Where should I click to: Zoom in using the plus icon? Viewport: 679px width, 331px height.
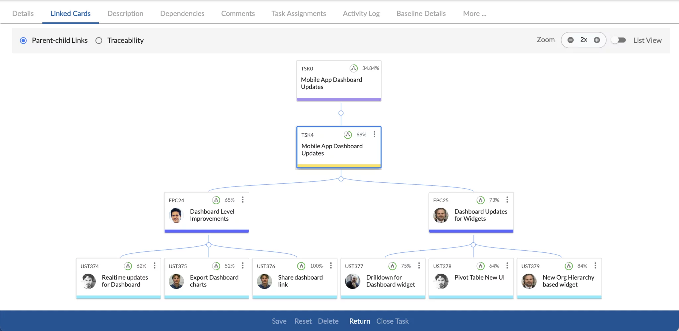(596, 40)
